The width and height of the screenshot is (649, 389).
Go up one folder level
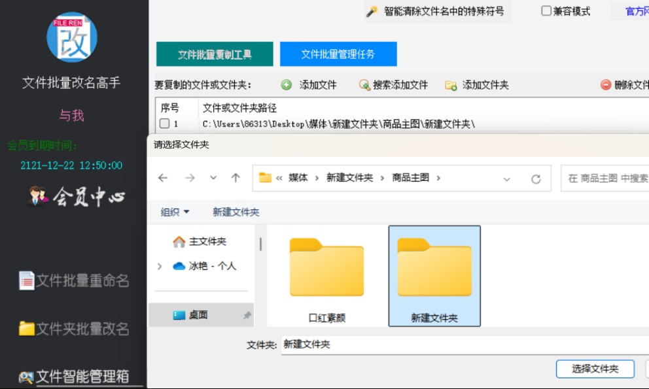pos(236,178)
